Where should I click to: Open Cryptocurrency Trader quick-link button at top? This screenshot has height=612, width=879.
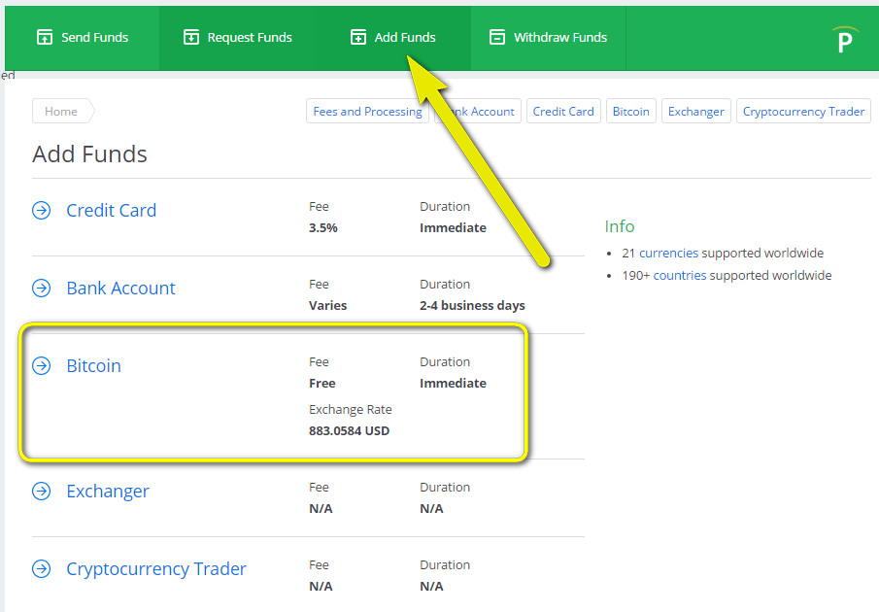pos(803,112)
